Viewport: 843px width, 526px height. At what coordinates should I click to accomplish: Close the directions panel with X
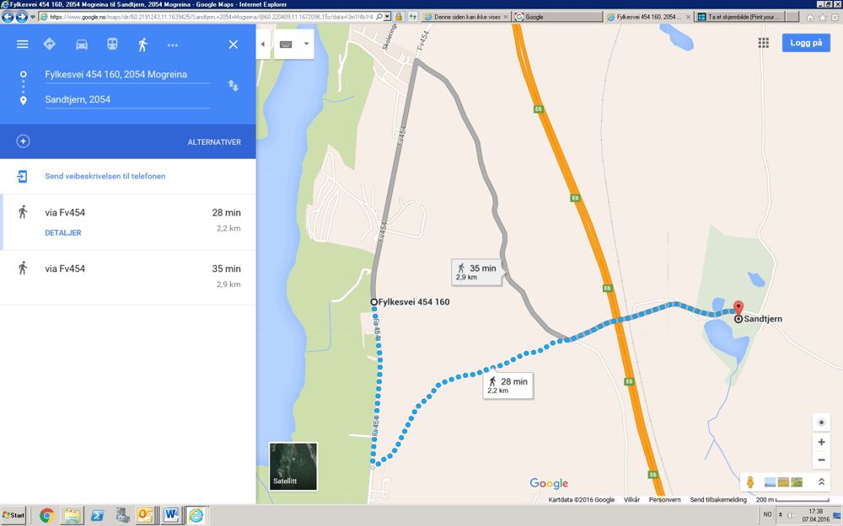[234, 45]
